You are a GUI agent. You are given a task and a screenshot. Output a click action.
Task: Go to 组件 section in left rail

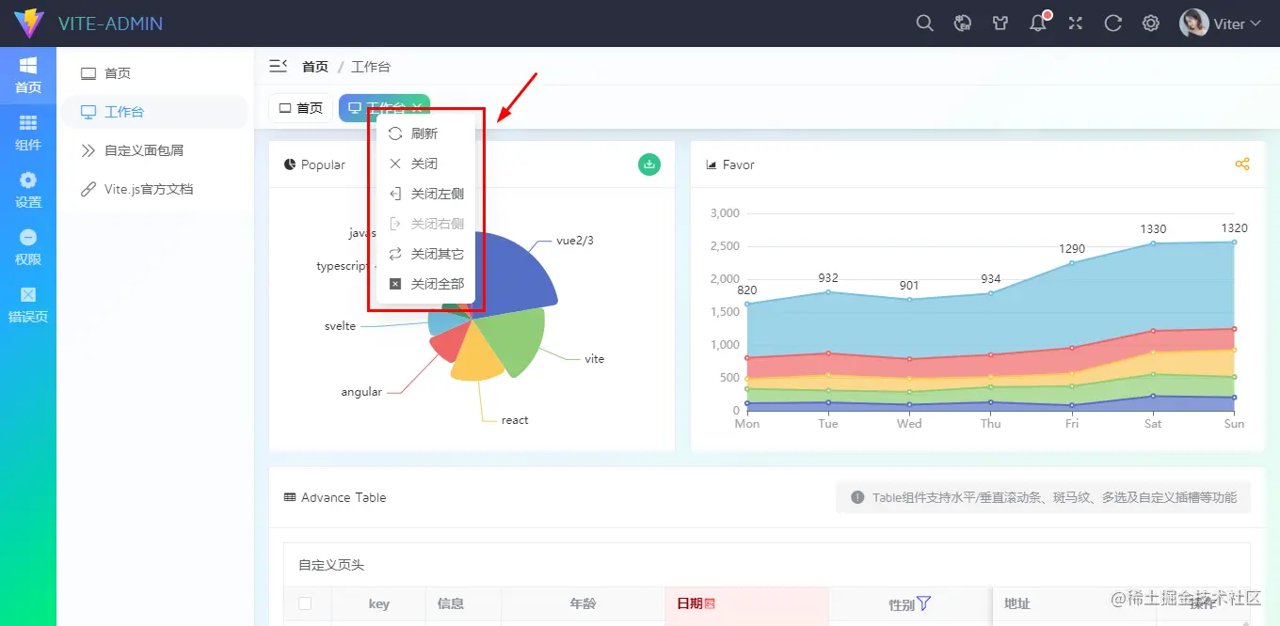[x=28, y=133]
